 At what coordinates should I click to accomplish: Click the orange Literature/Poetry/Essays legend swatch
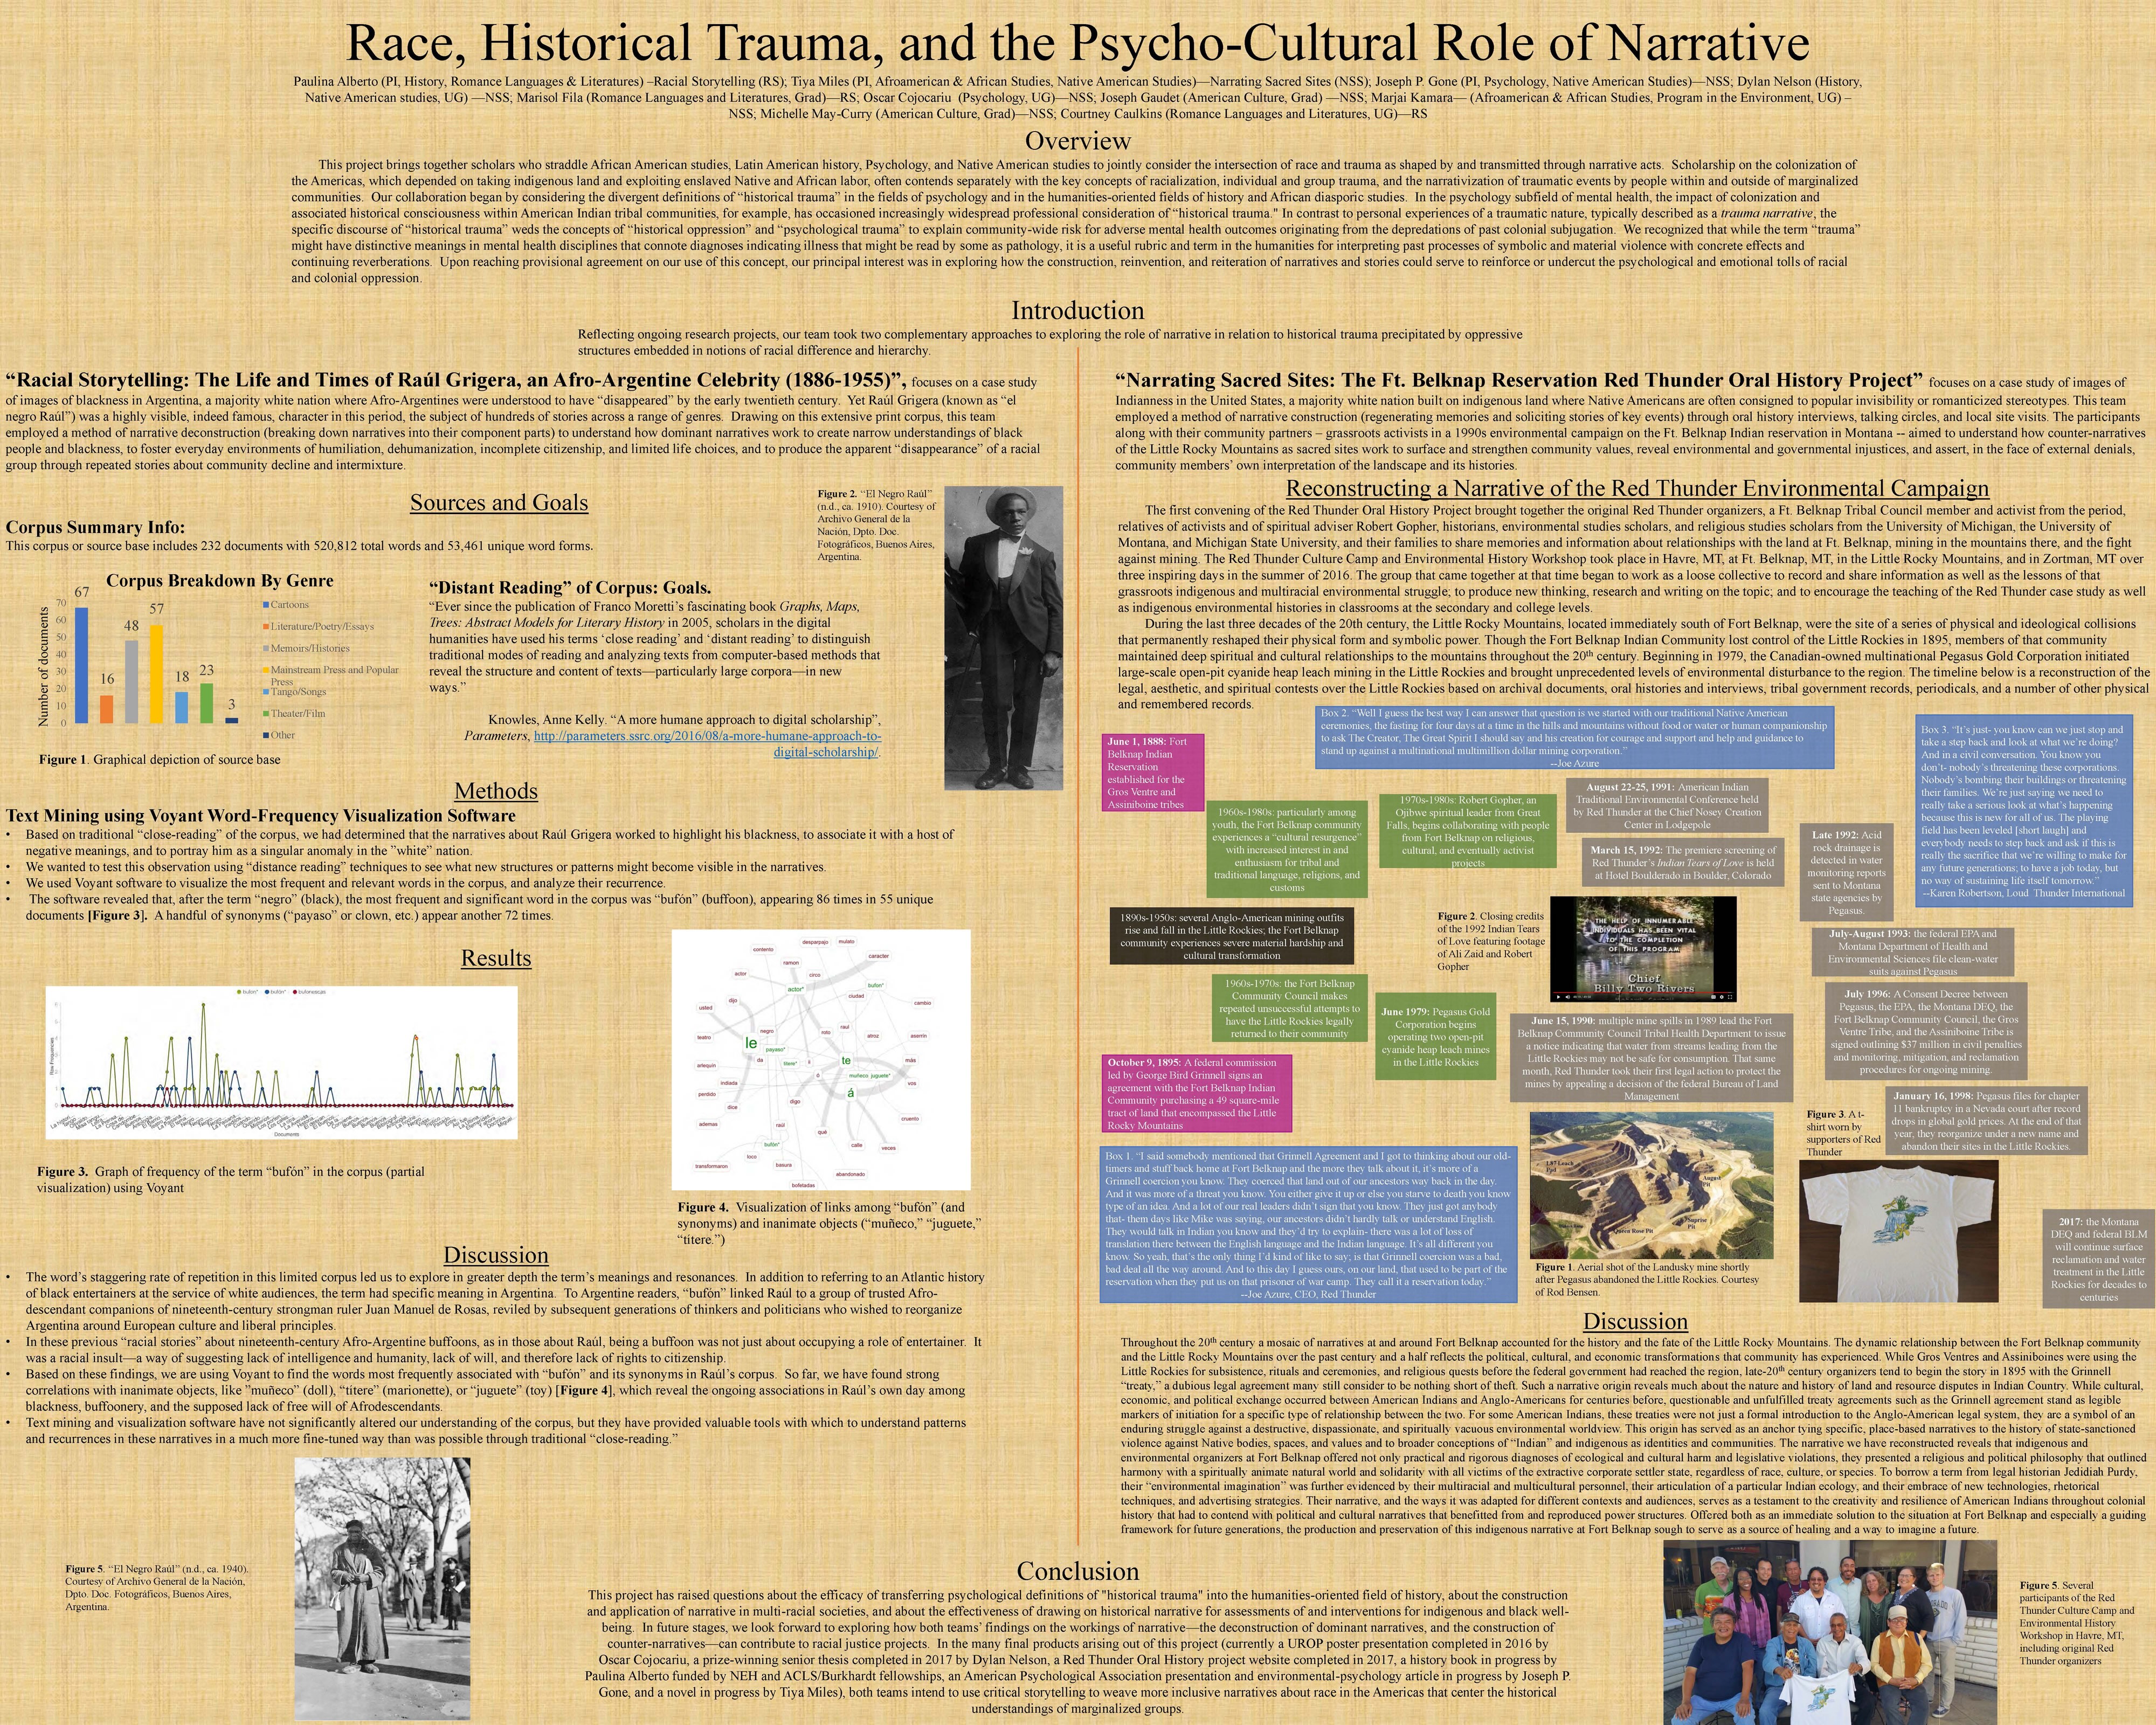pos(266,626)
